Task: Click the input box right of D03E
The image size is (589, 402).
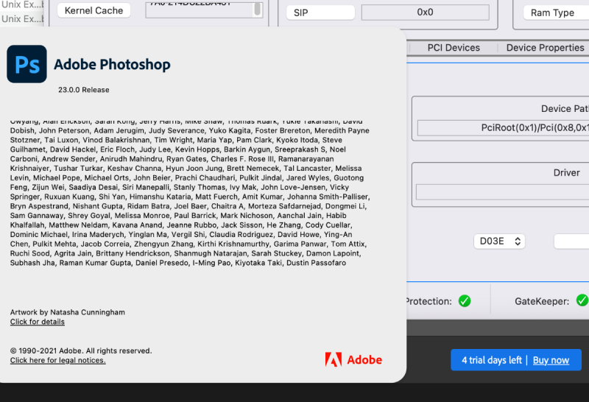Action: tap(571, 241)
